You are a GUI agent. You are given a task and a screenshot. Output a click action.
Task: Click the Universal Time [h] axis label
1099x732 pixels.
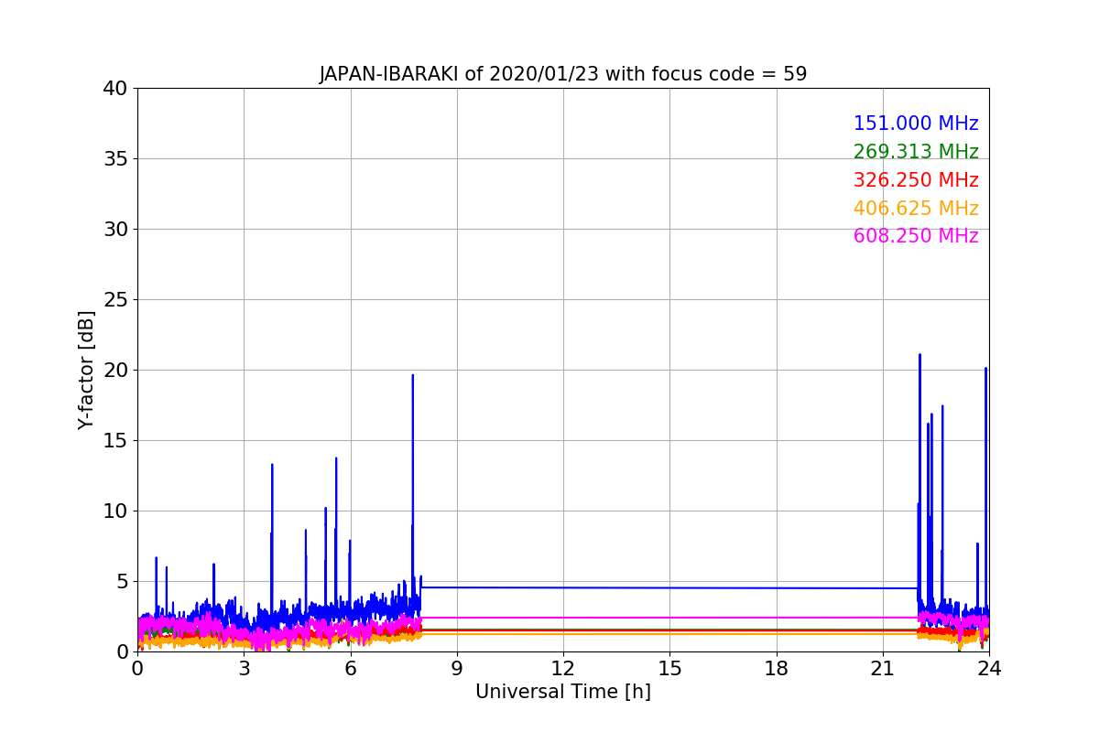[x=563, y=693]
